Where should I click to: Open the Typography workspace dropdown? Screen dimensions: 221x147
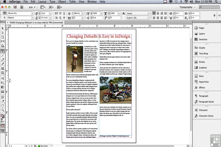tap(187, 7)
